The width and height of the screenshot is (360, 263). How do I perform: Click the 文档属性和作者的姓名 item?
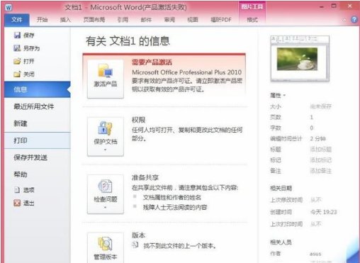pyautogui.click(x=172, y=197)
